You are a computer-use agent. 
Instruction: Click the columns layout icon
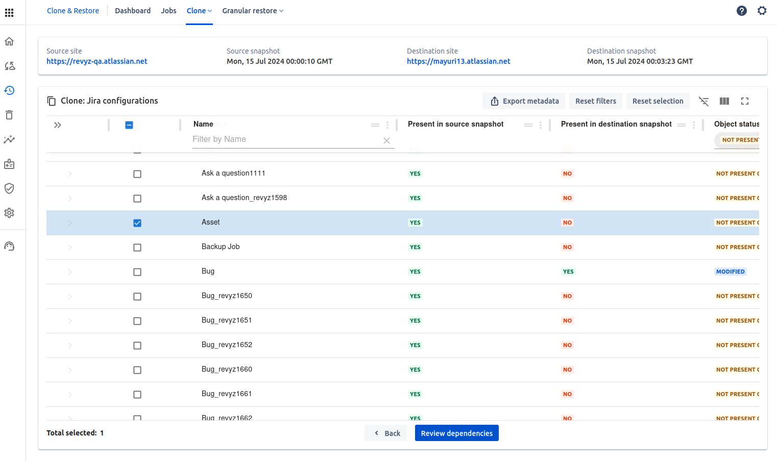(724, 101)
